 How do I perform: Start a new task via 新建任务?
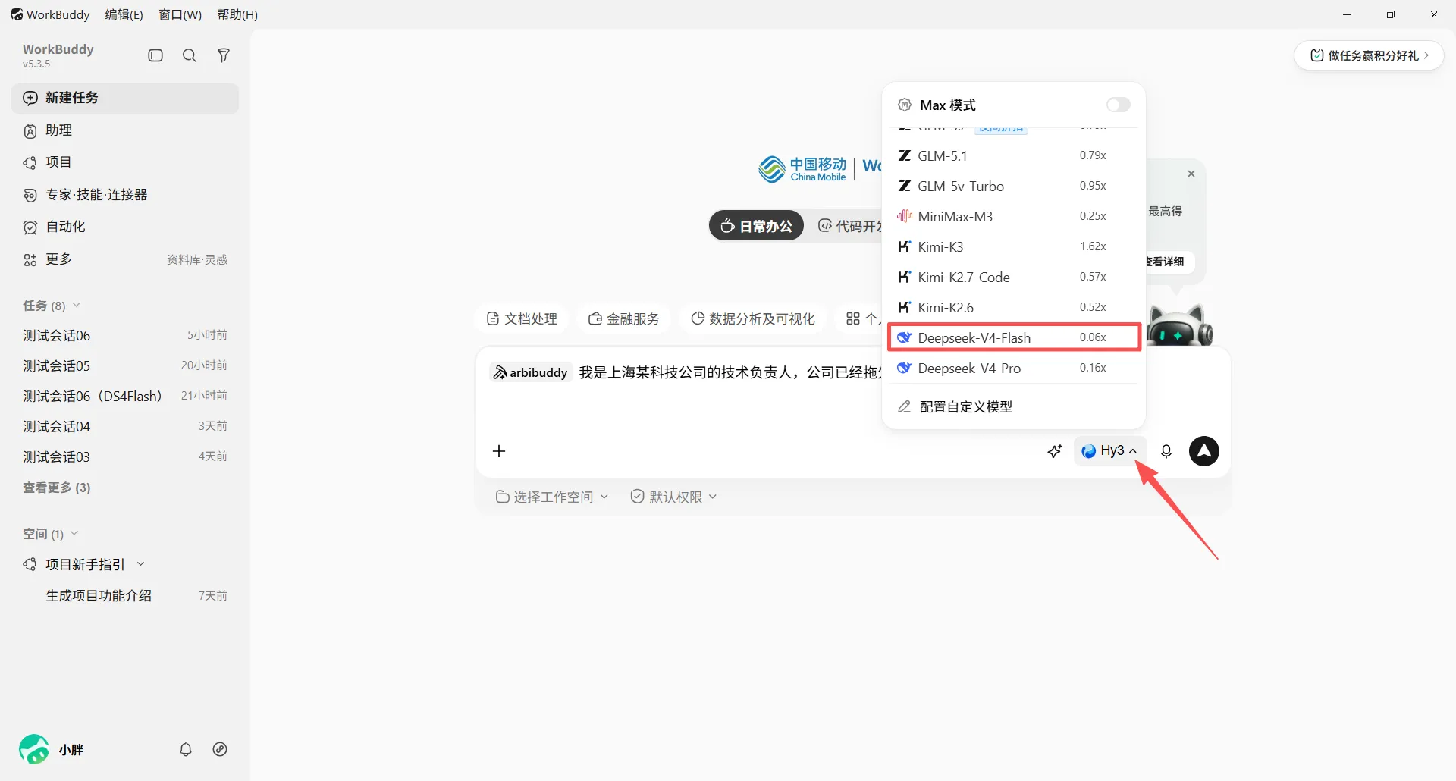pyautogui.click(x=125, y=98)
